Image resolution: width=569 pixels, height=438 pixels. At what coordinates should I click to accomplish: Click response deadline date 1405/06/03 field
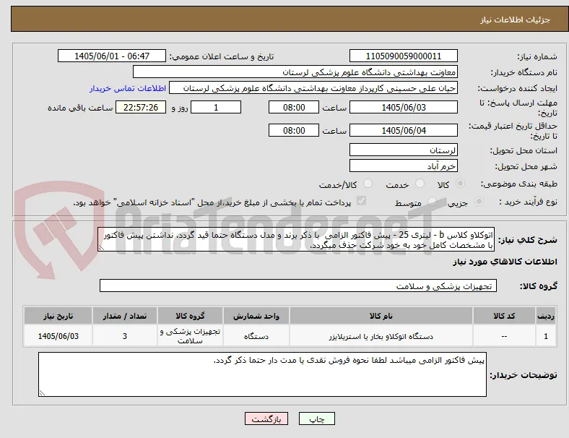point(404,107)
